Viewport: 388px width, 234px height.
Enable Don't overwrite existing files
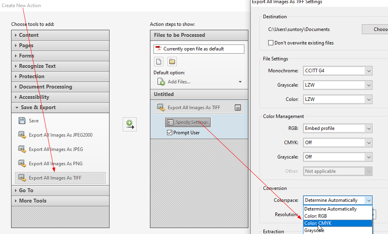coord(271,43)
